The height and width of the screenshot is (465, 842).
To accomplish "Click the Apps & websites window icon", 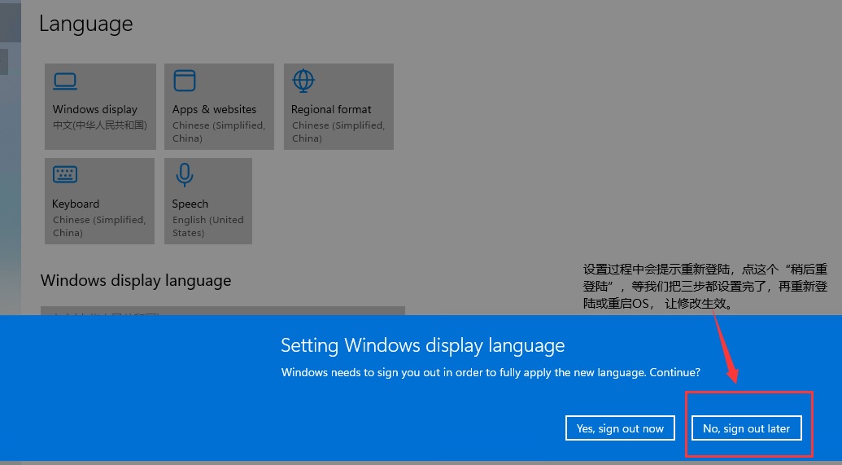I will (184, 81).
